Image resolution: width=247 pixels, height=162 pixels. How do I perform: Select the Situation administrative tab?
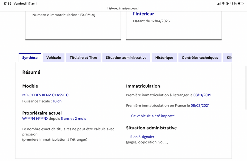click(126, 58)
